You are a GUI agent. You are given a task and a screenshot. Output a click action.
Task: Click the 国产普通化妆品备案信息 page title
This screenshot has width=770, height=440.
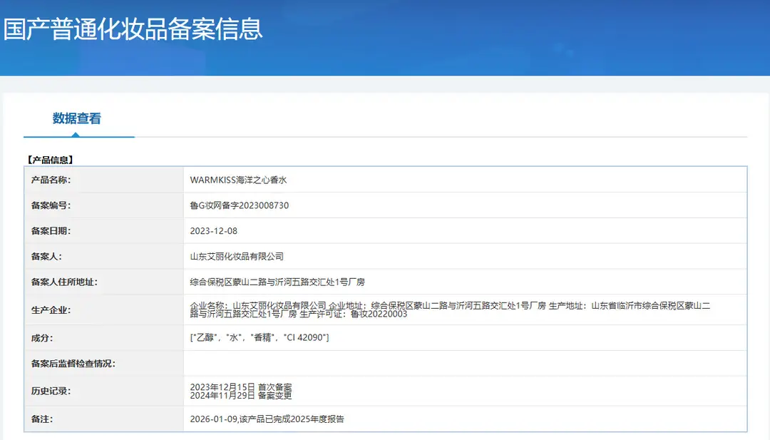pos(133,29)
